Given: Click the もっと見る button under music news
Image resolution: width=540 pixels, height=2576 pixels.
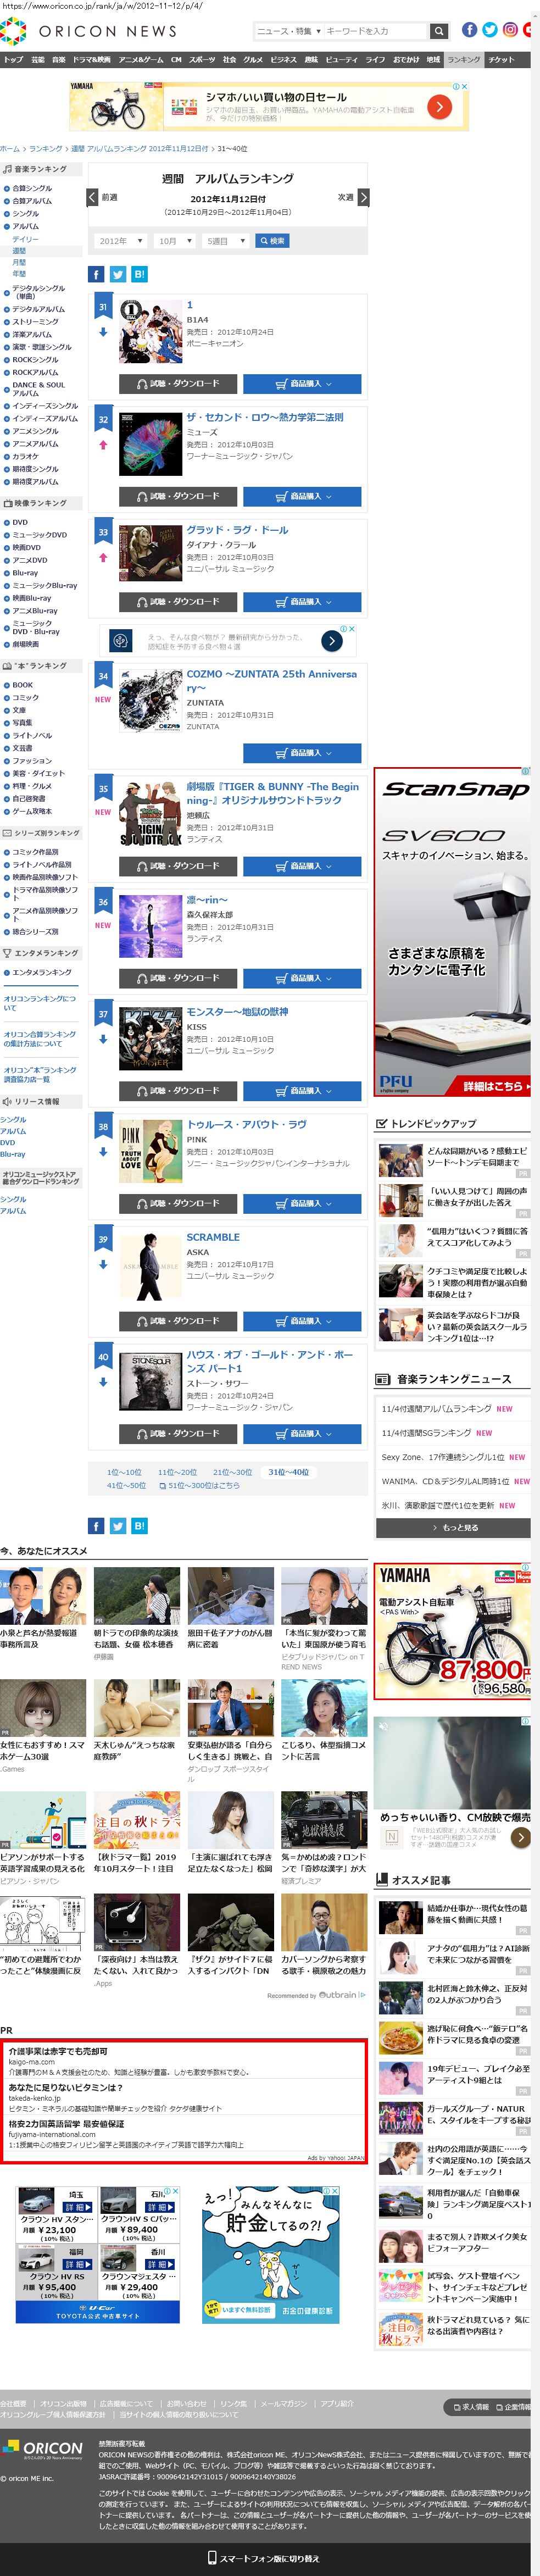Looking at the screenshot, I should (x=454, y=1528).
